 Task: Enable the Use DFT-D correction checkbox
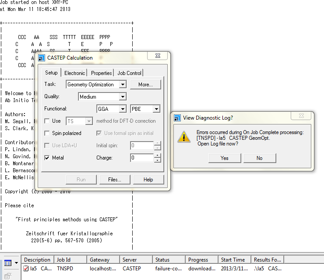(47, 121)
